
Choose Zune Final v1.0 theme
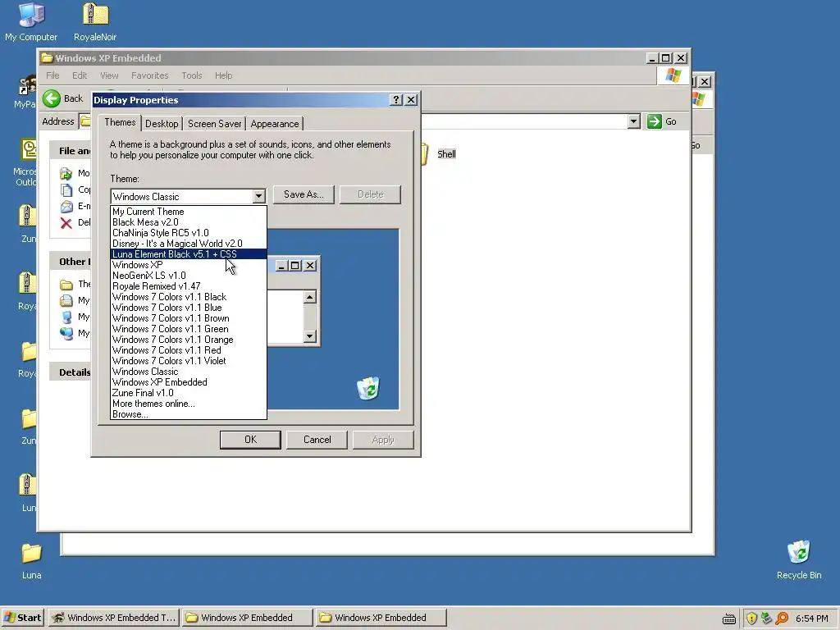(x=189, y=393)
